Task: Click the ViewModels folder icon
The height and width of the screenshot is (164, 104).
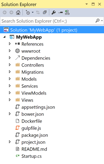Action: point(18,93)
